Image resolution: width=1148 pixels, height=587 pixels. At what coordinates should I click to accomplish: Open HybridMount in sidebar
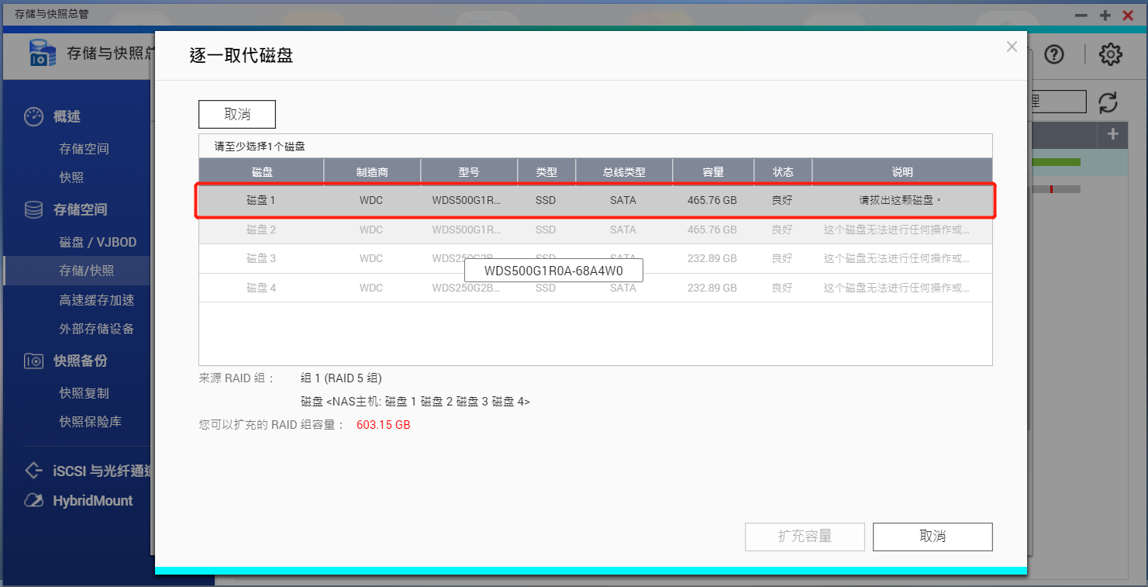coord(93,500)
